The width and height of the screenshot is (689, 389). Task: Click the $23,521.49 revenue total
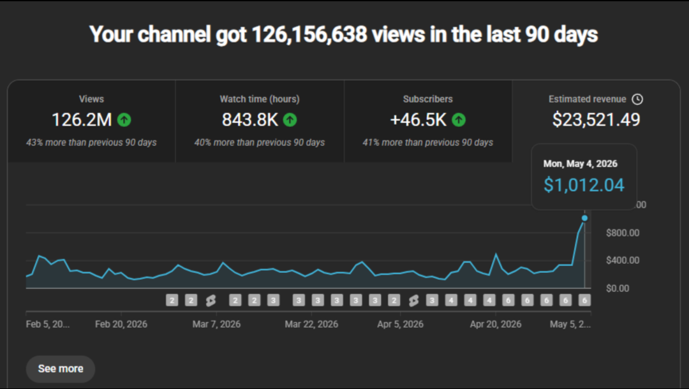pyautogui.click(x=596, y=120)
